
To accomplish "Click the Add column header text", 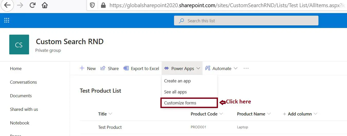I will [x=300, y=114].
